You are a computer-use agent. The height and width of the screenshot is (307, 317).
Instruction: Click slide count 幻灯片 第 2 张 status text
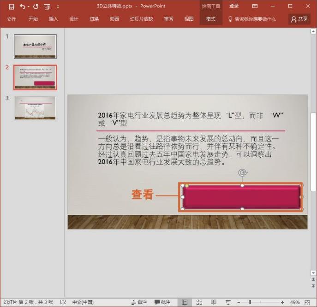pyautogui.click(x=28, y=302)
